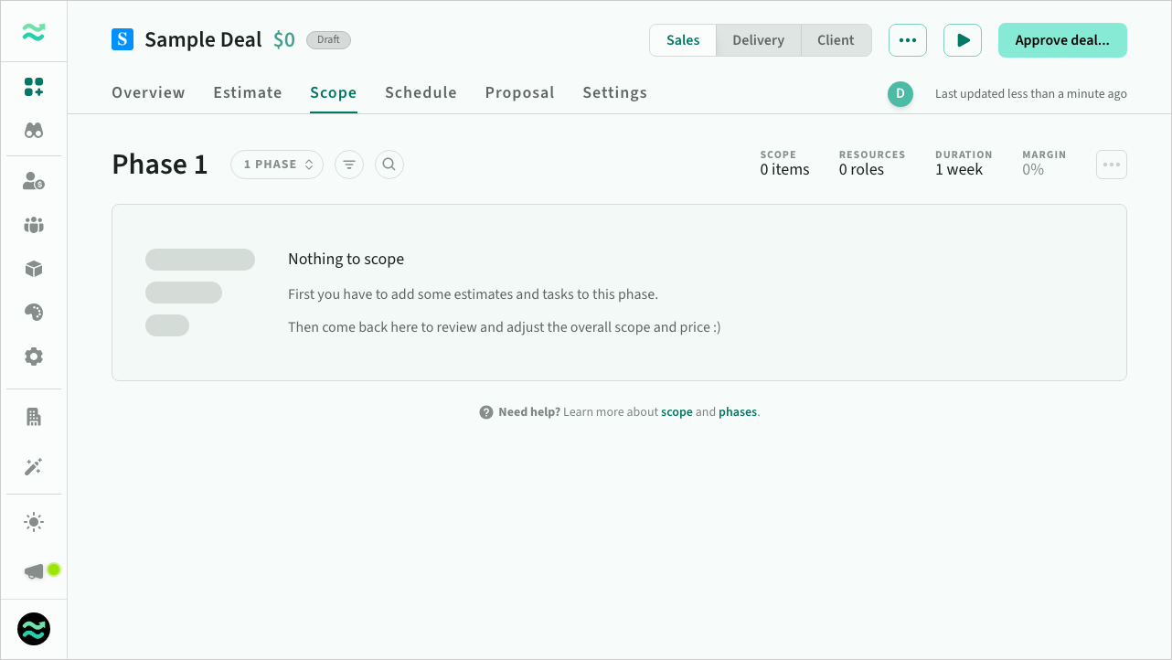Image resolution: width=1172 pixels, height=660 pixels.
Task: Switch view to Client
Action: point(836,40)
